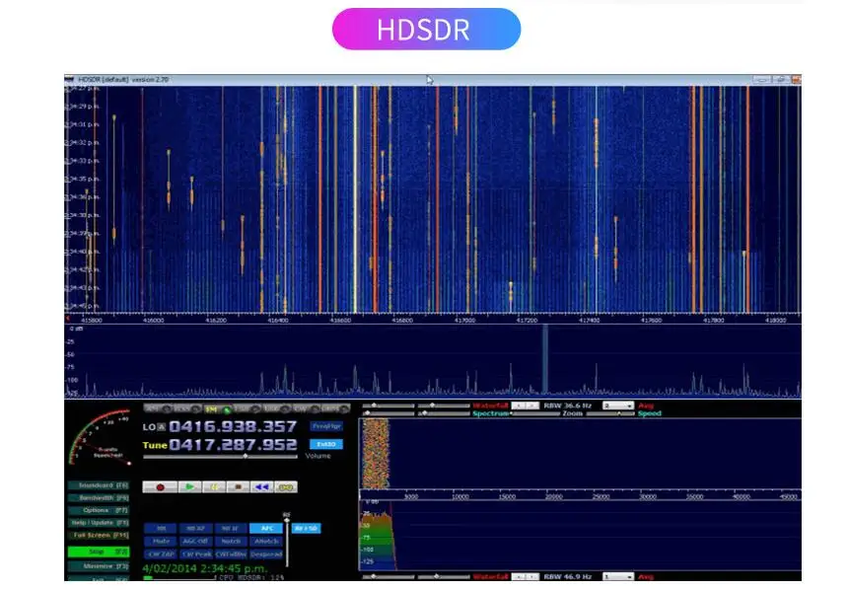Select LSB demodulation mode
This screenshot has width=849, height=591.
coord(247,408)
